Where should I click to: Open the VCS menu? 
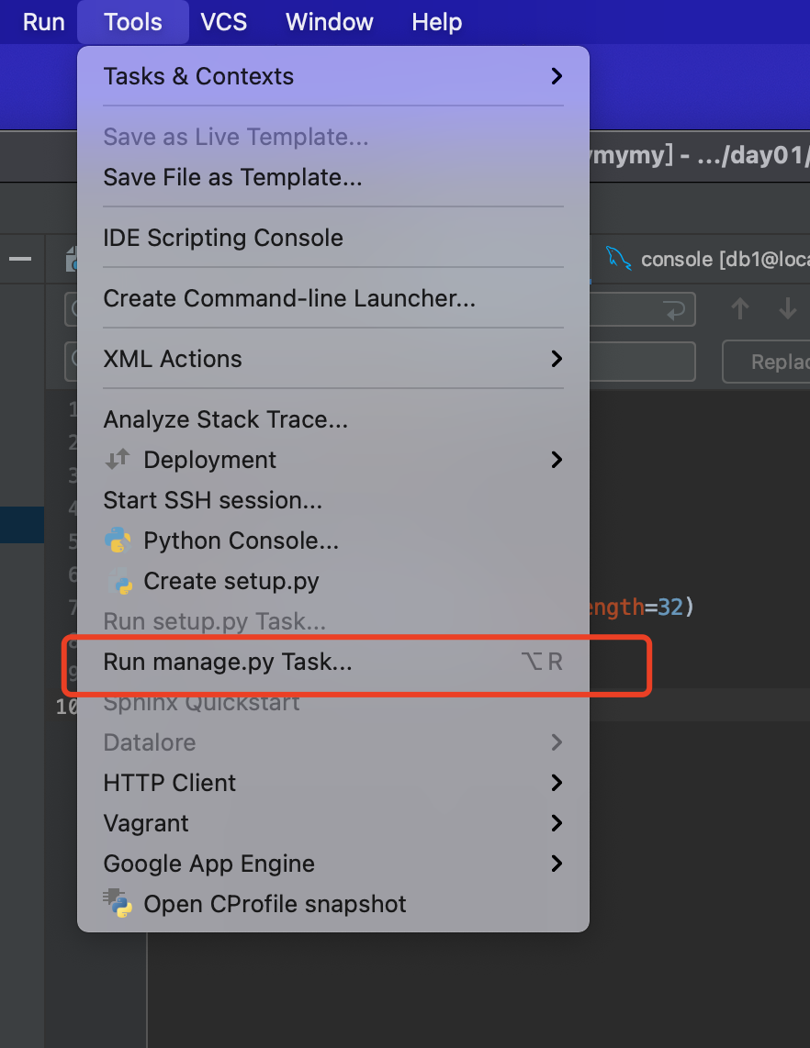point(224,22)
